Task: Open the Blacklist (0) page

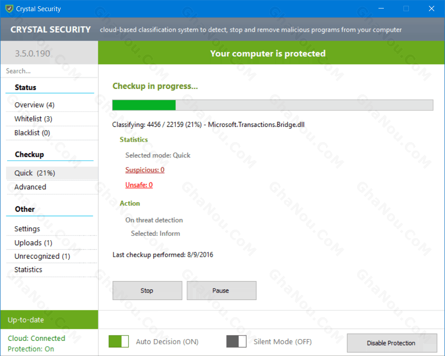Action: coord(52,133)
